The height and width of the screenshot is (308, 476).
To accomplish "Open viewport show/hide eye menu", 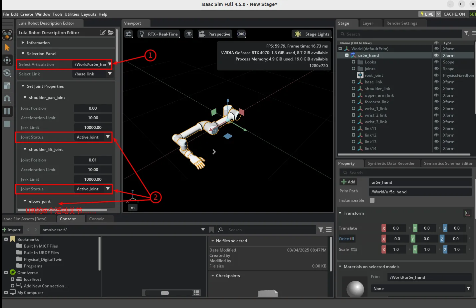I will click(x=189, y=34).
